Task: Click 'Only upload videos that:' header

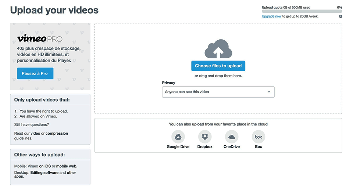Action: 42,100
